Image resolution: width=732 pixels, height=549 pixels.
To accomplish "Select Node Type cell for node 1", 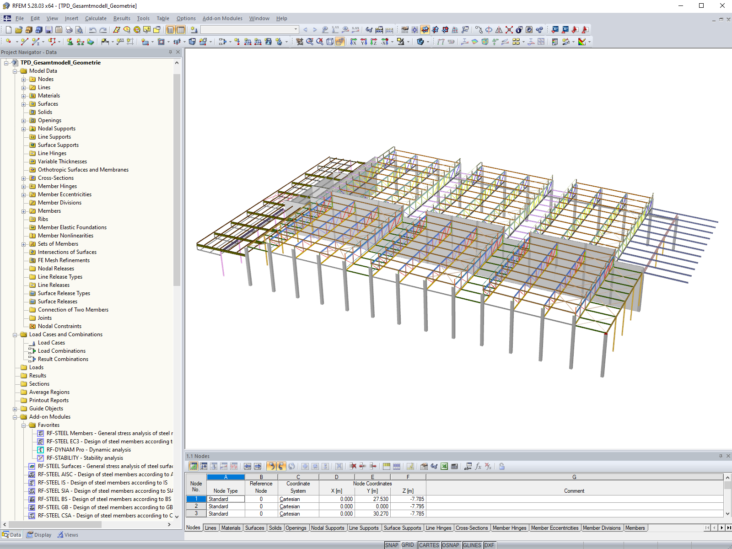I will pyautogui.click(x=226, y=499).
